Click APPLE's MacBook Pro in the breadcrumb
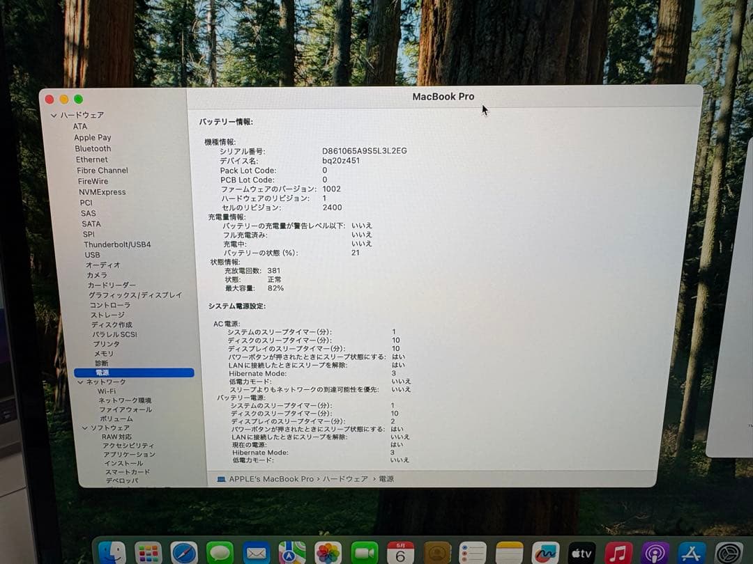 (x=268, y=478)
